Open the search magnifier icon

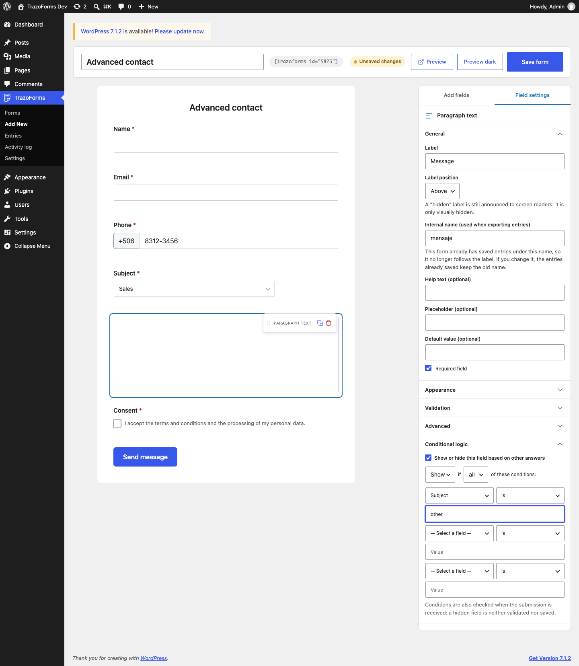pyautogui.click(x=96, y=6)
